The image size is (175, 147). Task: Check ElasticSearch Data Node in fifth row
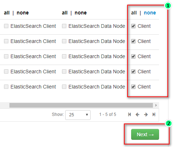pyautogui.click(x=64, y=87)
